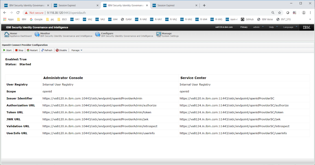Open a new browser tab
Image resolution: width=315 pixels, height=165 pixels.
(204, 6)
